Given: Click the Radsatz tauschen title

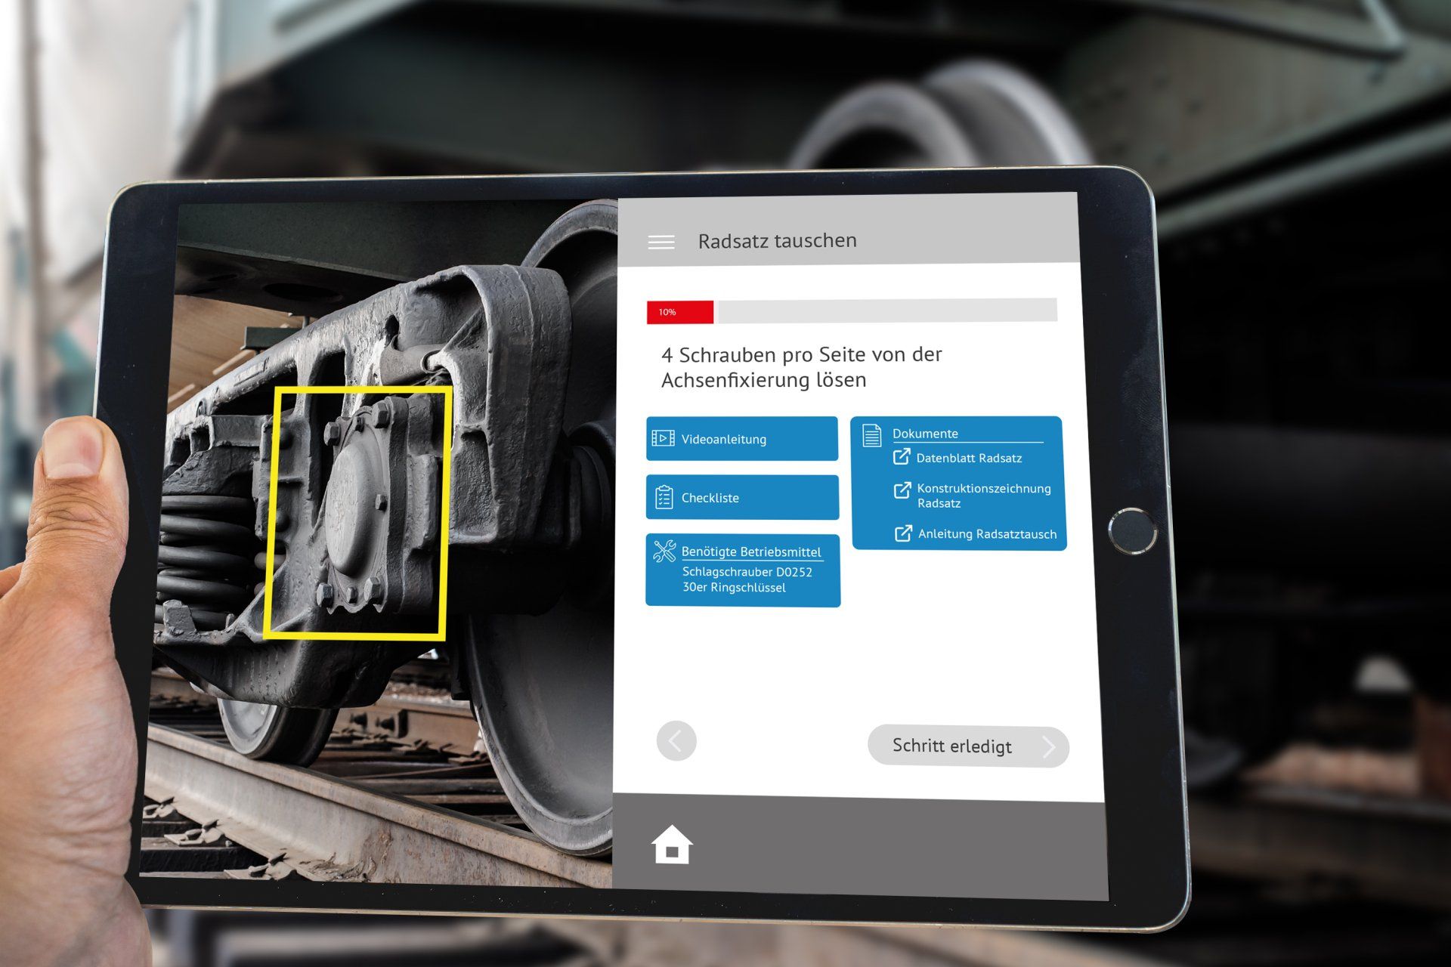Looking at the screenshot, I should coord(777,241).
